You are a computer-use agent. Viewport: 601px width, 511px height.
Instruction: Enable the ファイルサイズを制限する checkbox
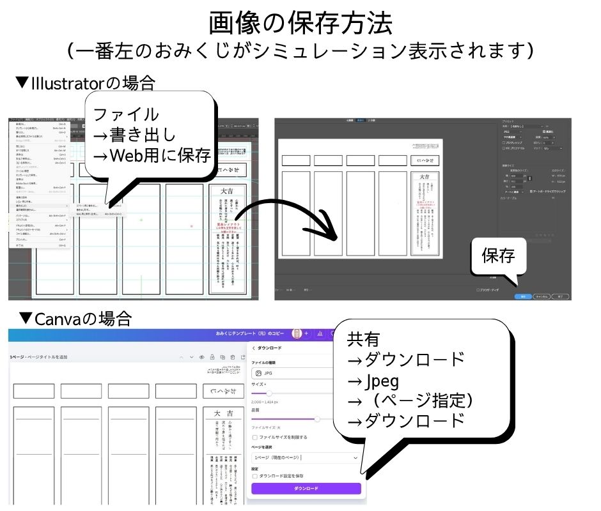tap(254, 438)
